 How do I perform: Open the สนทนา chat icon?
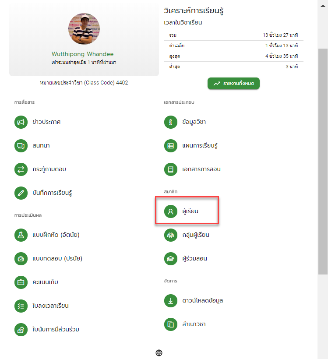21,146
